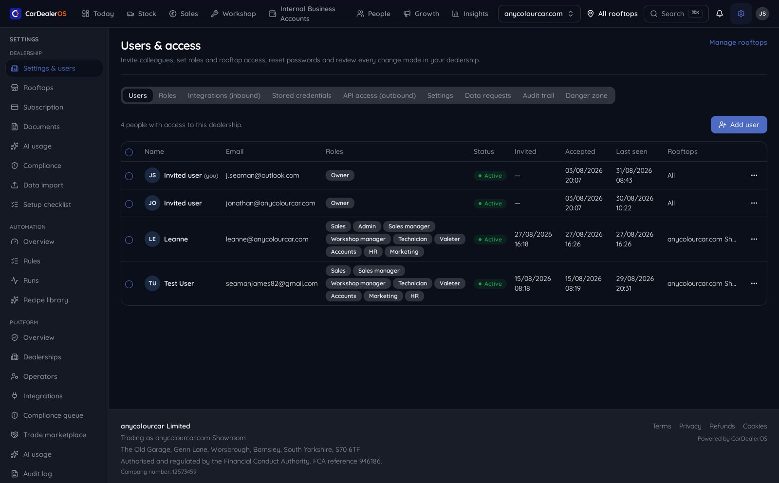
Task: Click the Last seen column header
Action: click(631, 151)
